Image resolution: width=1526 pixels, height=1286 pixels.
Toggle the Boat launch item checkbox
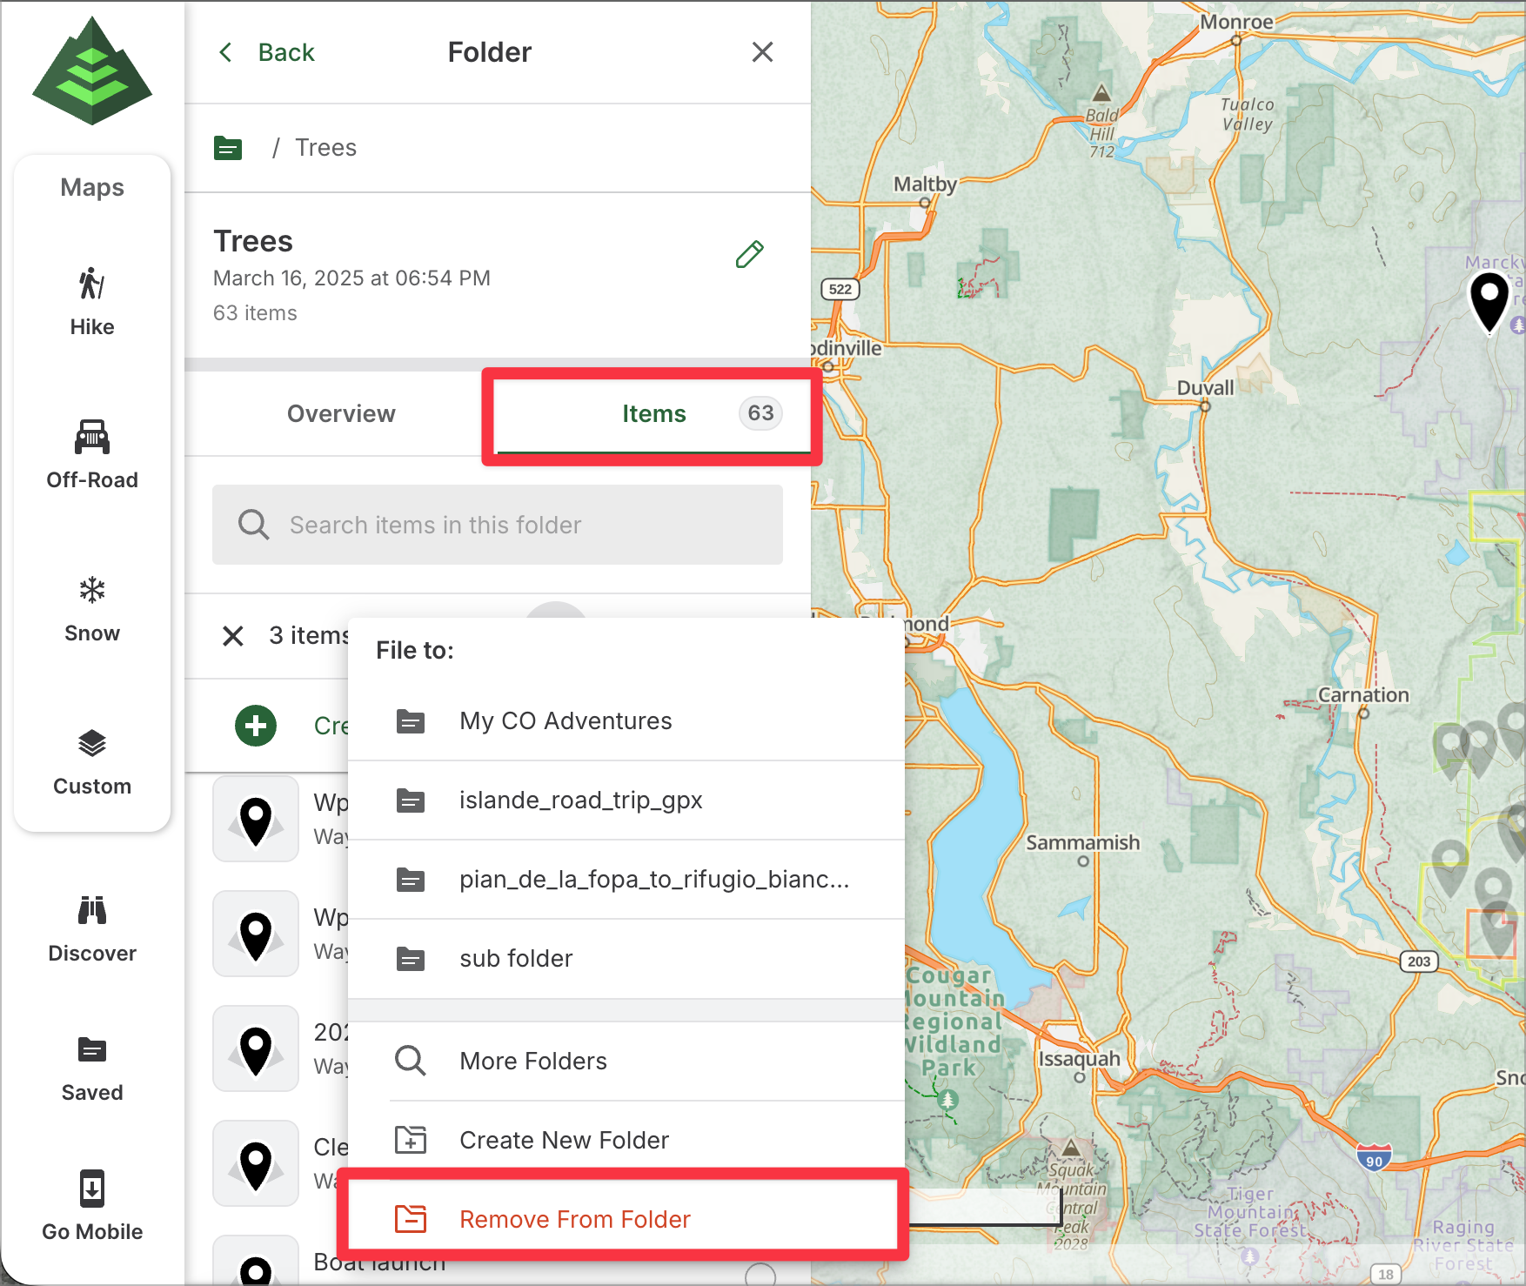(x=760, y=1275)
